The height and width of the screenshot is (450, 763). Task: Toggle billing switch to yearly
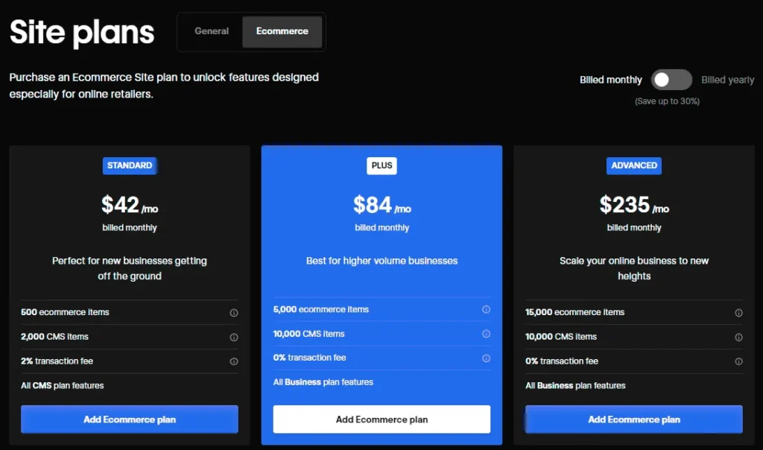pyautogui.click(x=671, y=80)
